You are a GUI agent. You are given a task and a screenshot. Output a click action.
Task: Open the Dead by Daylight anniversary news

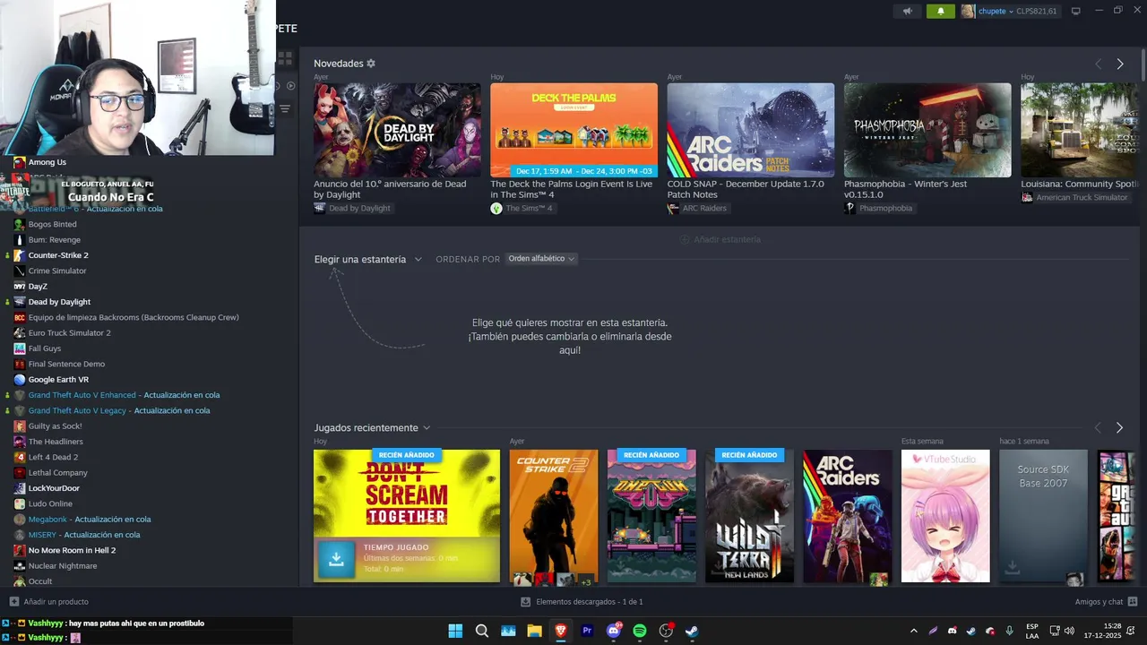tap(397, 130)
